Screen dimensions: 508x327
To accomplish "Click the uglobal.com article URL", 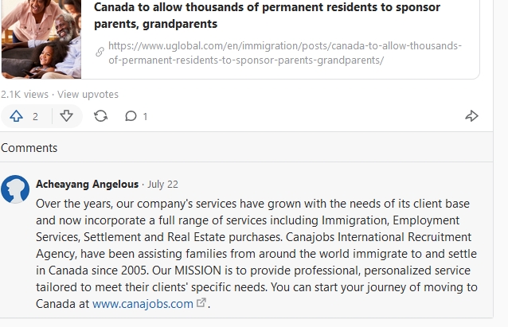I will pyautogui.click(x=284, y=53).
